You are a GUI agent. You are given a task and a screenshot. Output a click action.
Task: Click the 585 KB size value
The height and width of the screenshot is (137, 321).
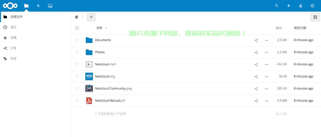point(282,88)
